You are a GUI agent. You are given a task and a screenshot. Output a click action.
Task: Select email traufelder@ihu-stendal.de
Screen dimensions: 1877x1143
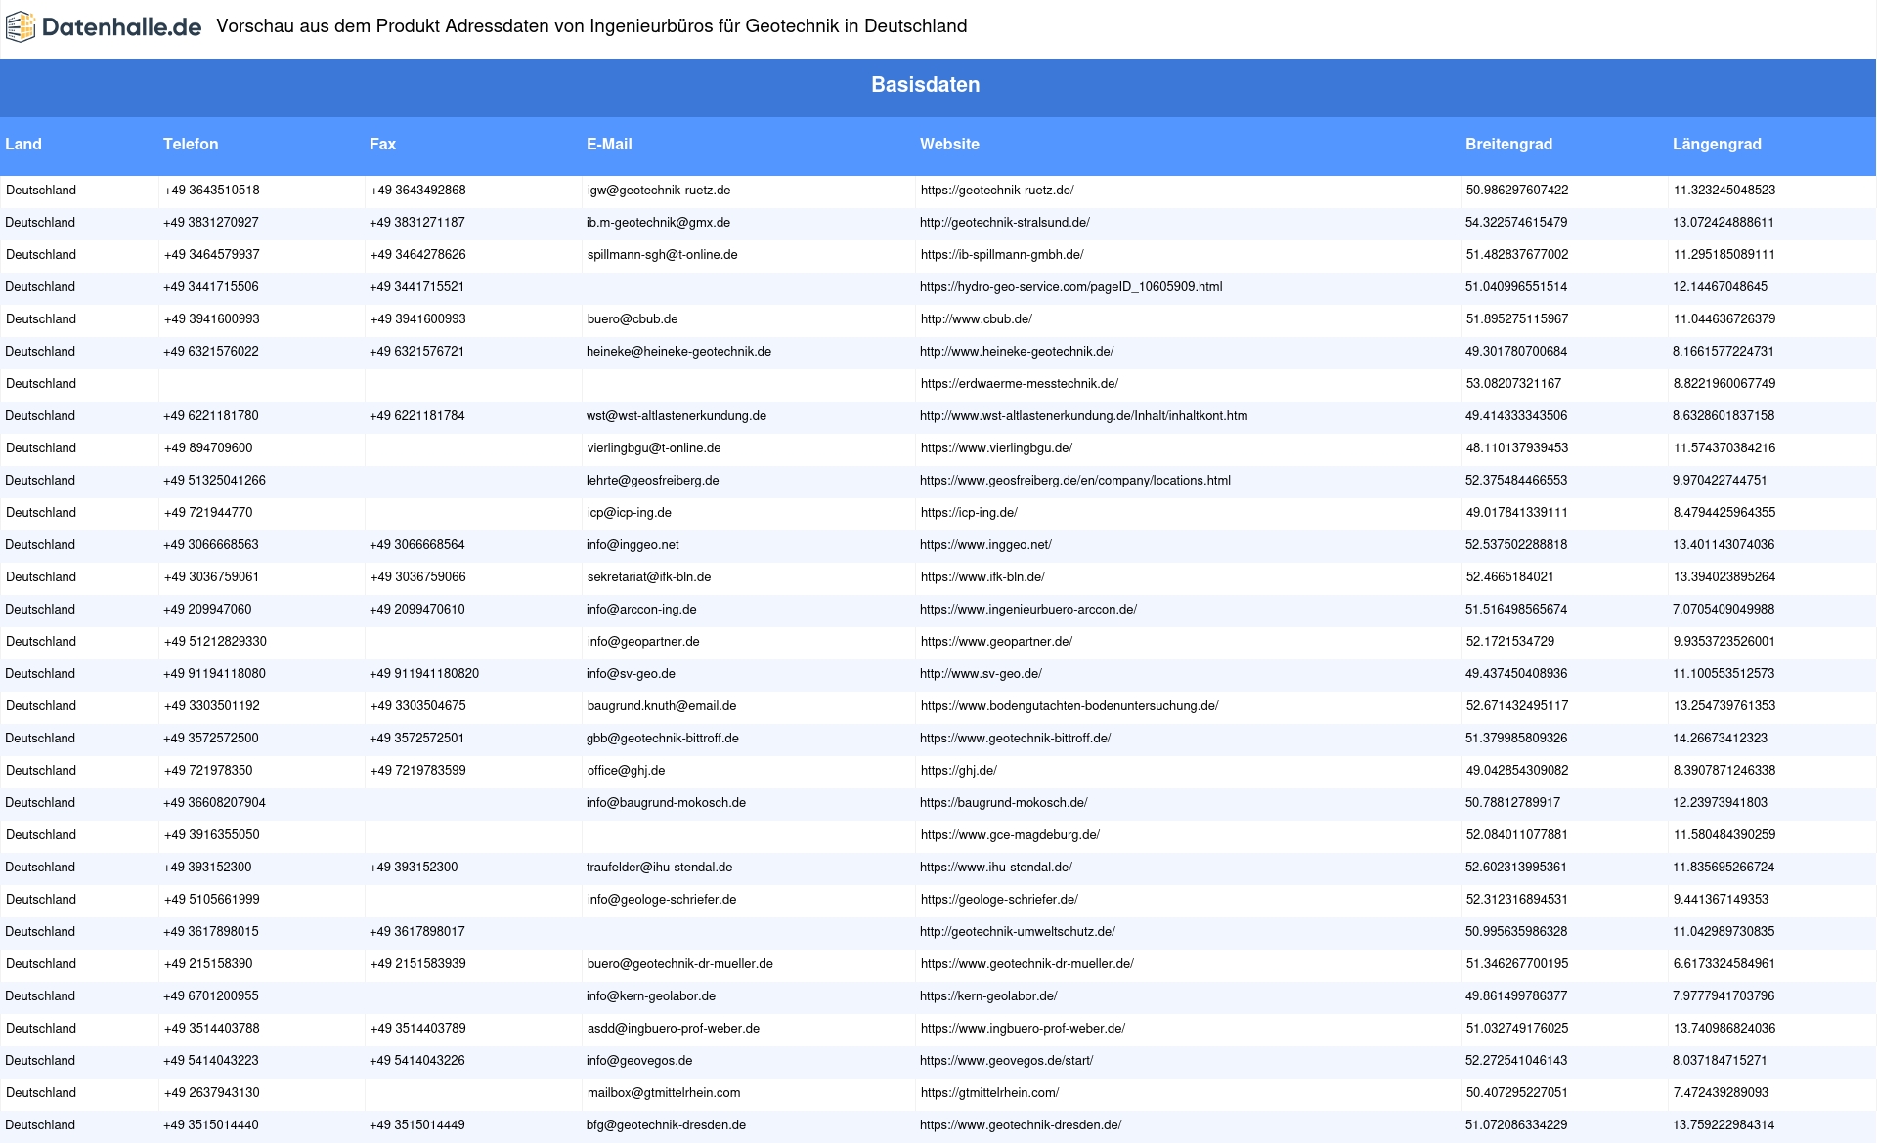point(659,868)
